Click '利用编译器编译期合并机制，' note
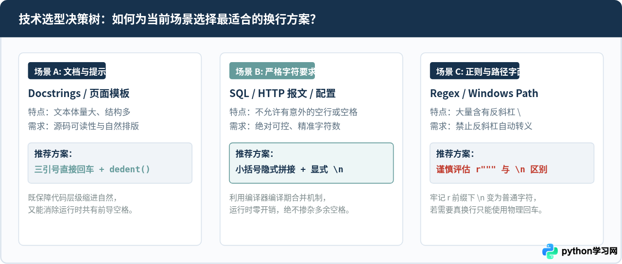The height and width of the screenshot is (264, 622). pos(278,198)
